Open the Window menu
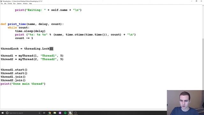Viewport: 204px width, 115px height. pos(25,4)
